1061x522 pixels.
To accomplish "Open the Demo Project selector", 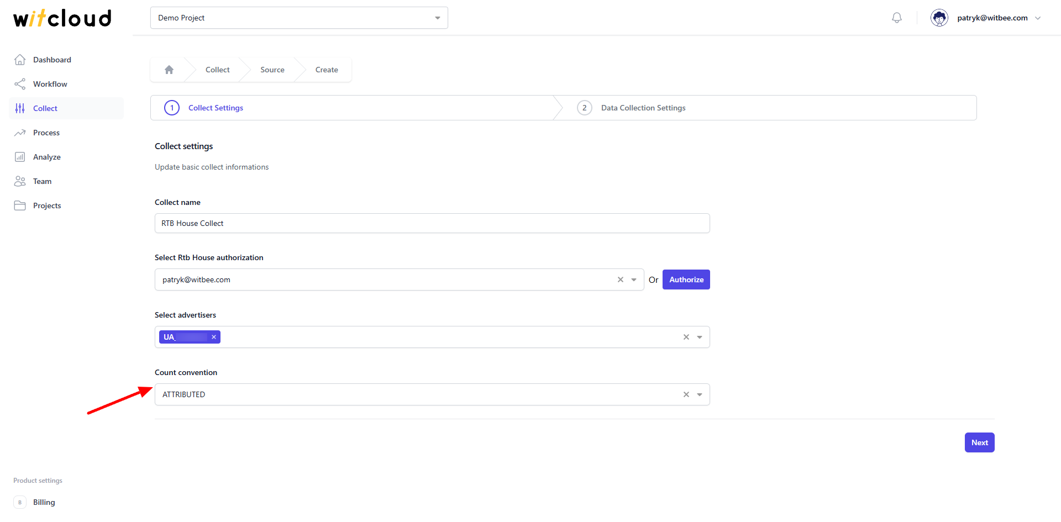I will [299, 18].
